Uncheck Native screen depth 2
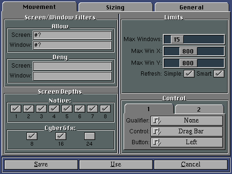Screen dimensions: 232x174 [x=28, y=109]
